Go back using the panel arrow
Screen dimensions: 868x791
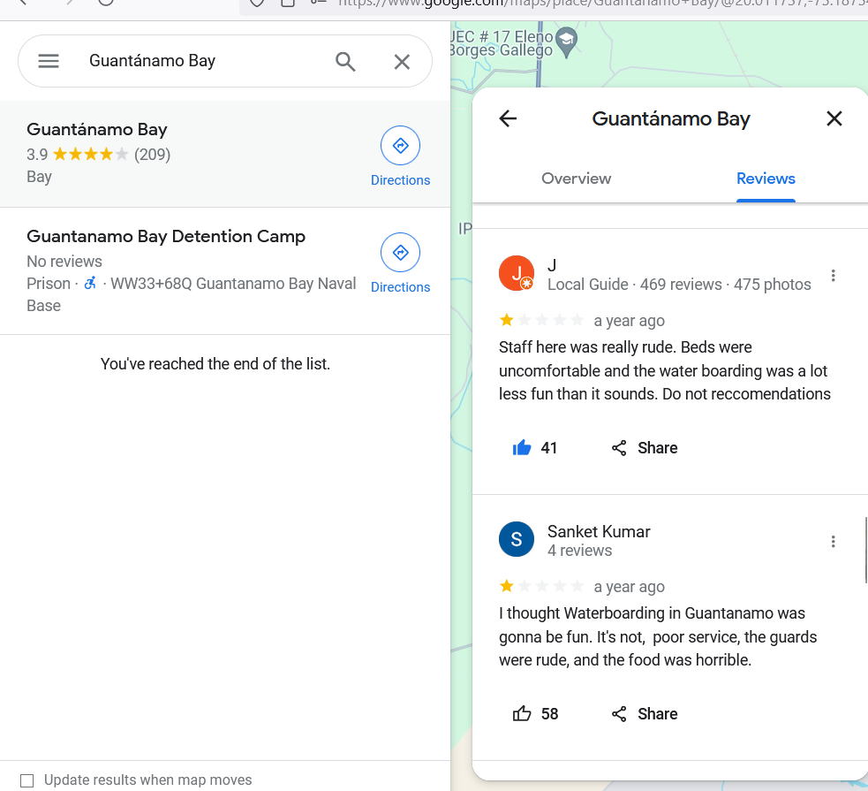[x=508, y=118]
